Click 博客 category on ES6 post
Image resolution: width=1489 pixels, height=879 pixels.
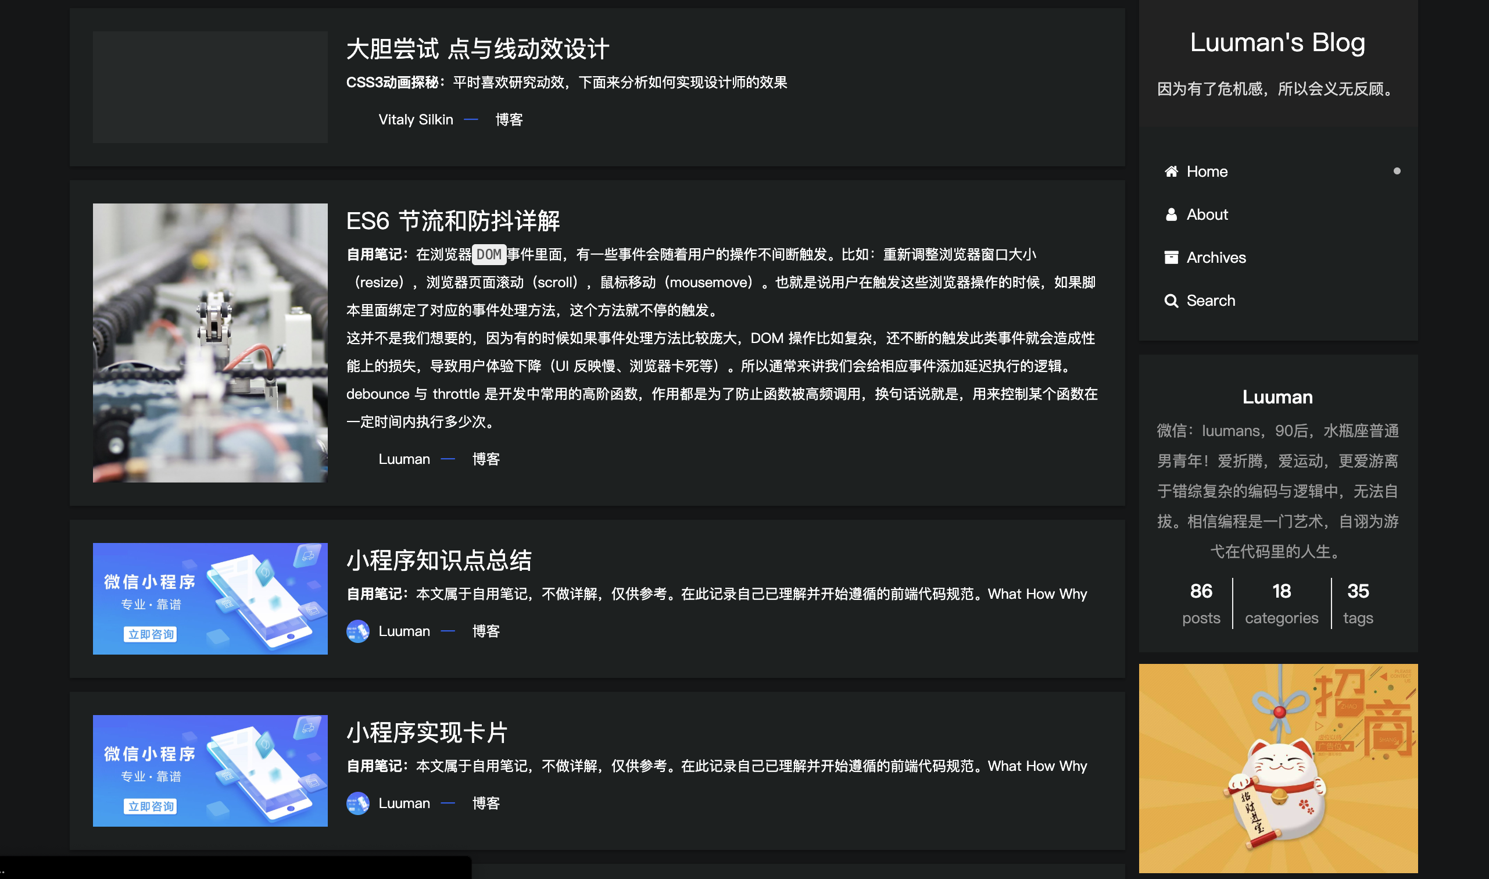point(485,459)
